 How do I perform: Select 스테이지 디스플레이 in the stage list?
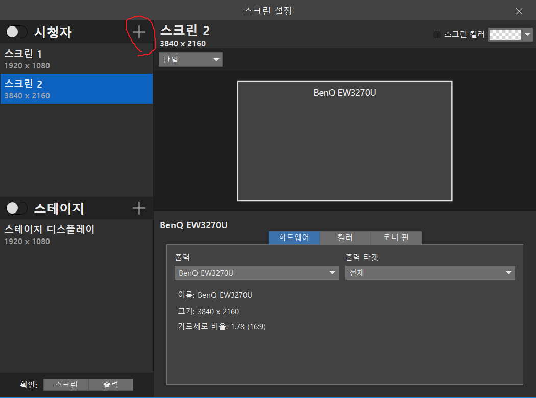[x=77, y=234]
